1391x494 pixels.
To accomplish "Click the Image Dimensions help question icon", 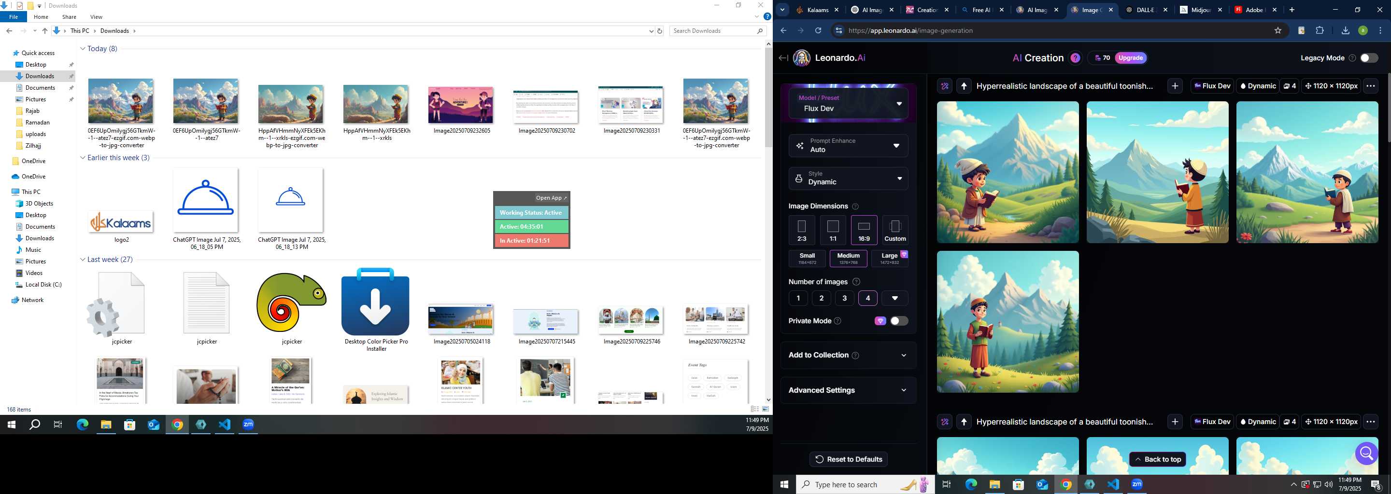I will pyautogui.click(x=855, y=206).
